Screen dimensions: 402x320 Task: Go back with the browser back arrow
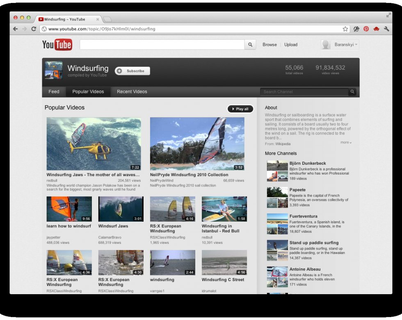(16, 29)
